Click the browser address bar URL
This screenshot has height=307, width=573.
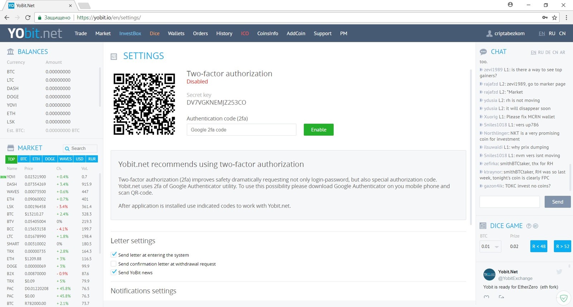pyautogui.click(x=109, y=18)
